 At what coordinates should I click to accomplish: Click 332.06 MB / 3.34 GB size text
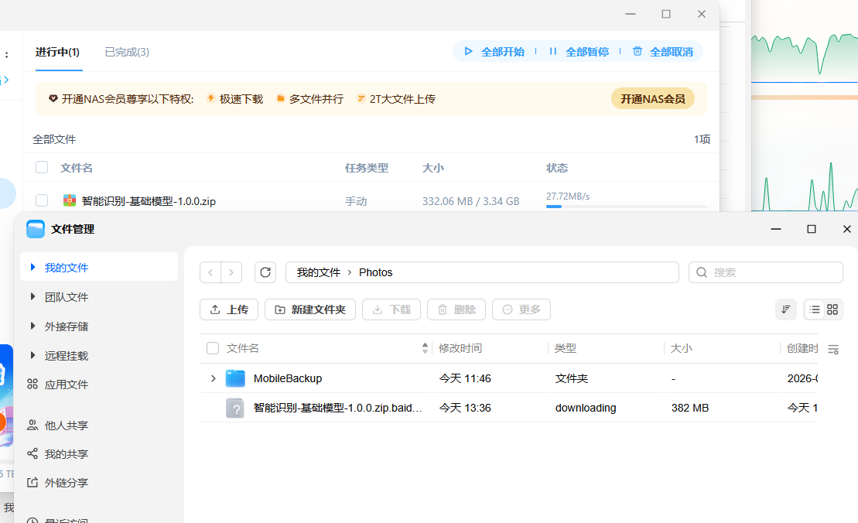coord(470,201)
